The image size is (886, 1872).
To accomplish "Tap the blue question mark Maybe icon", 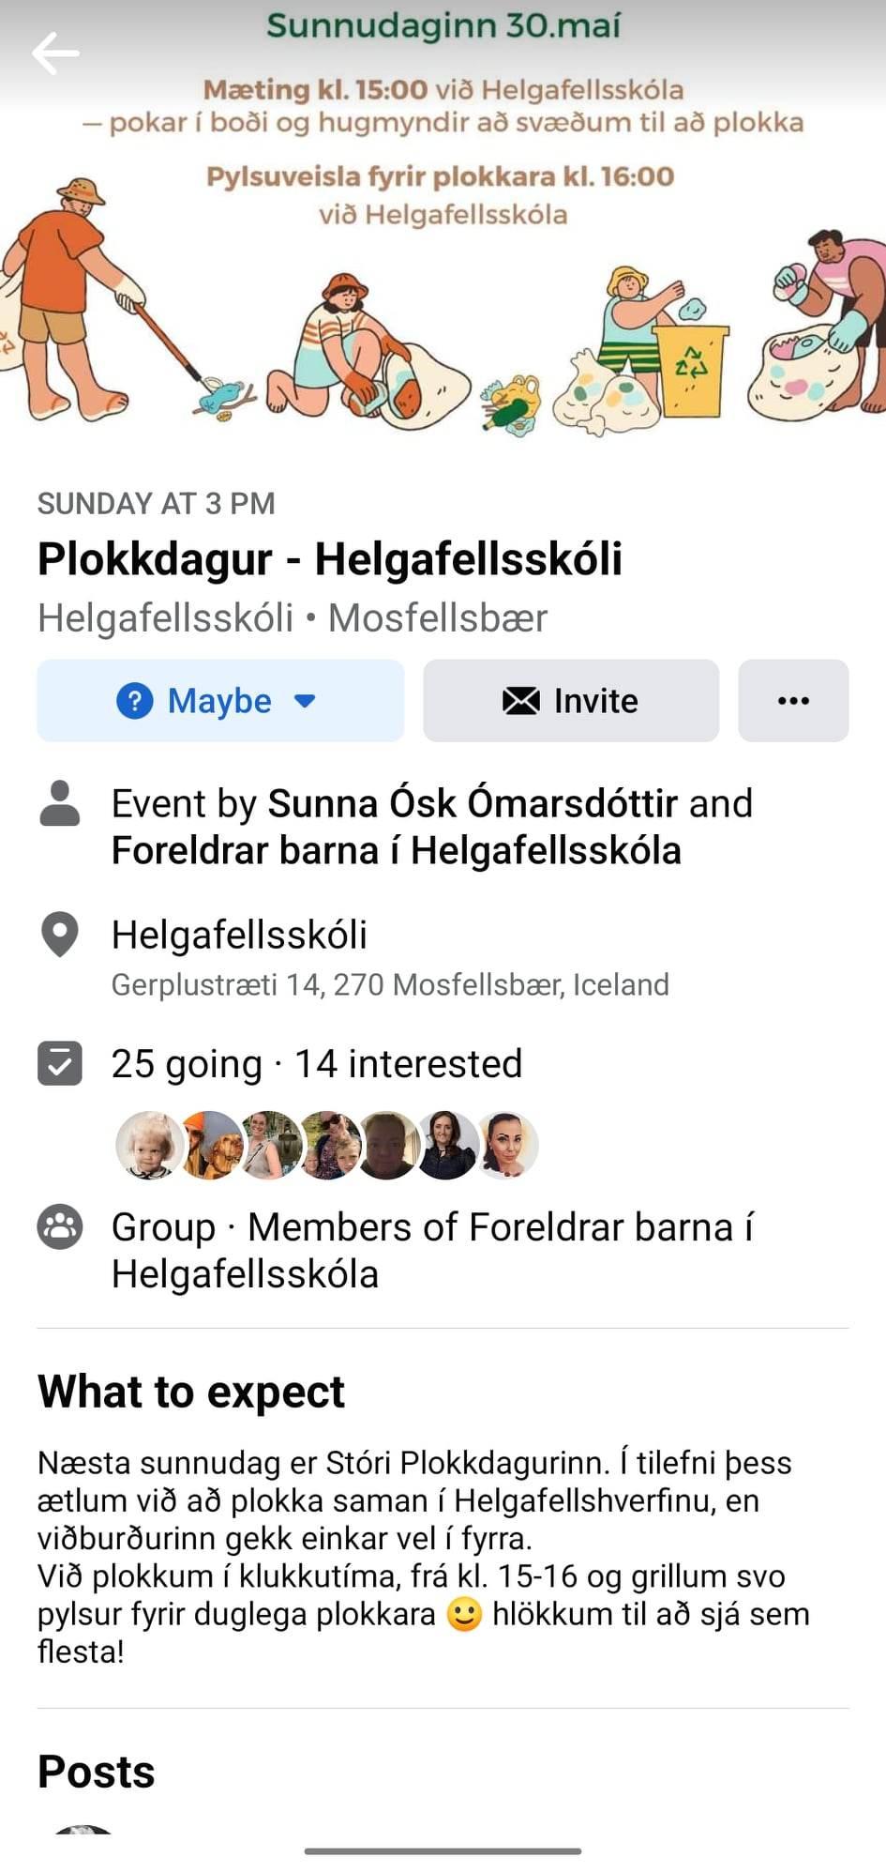I will [x=135, y=701].
